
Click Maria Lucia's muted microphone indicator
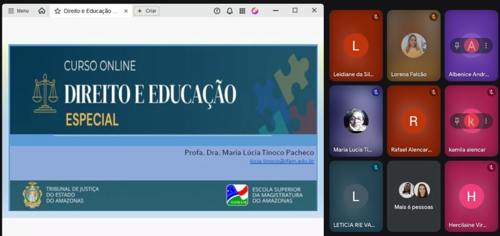375,92
